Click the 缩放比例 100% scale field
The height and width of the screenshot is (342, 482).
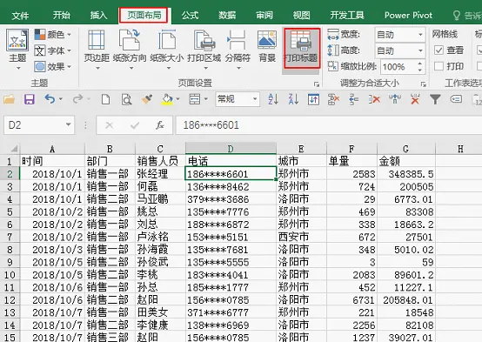tap(398, 67)
